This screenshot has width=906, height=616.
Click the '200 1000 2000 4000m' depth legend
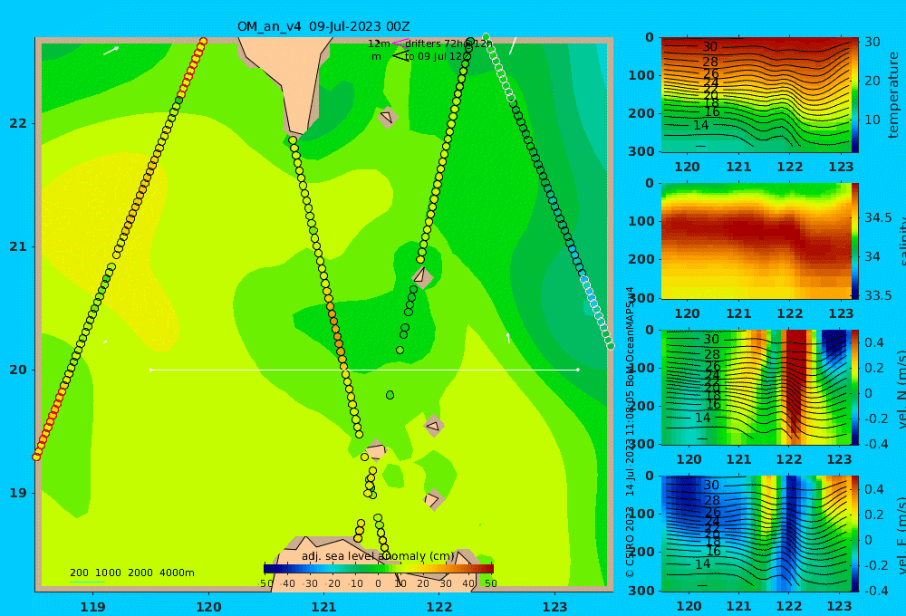click(x=131, y=573)
